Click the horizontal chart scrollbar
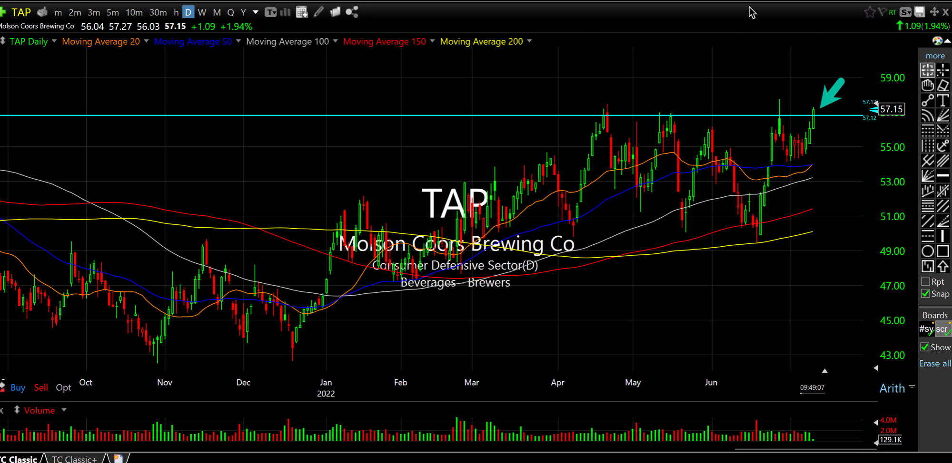 point(804,449)
